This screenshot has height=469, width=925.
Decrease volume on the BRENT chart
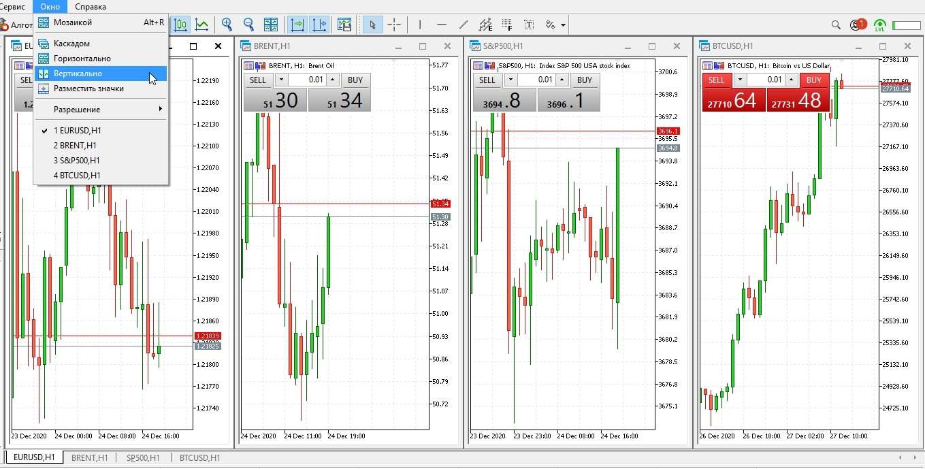click(281, 80)
